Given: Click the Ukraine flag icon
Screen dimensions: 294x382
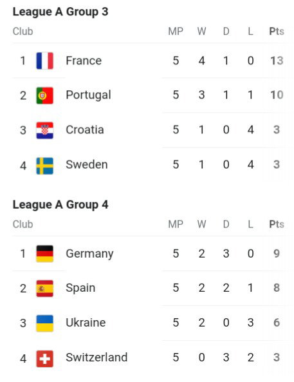Looking at the screenshot, I should [45, 323].
